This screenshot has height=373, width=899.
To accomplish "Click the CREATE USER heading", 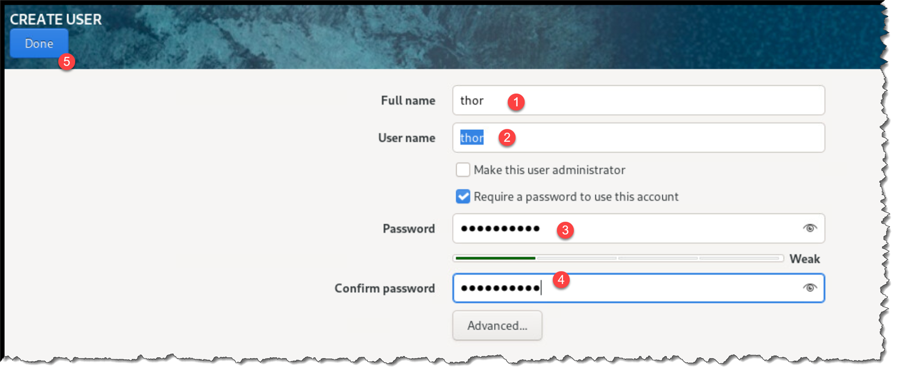I will point(56,19).
